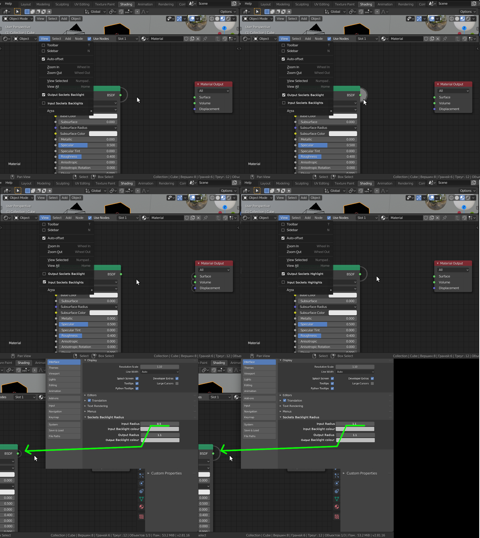Image resolution: width=480 pixels, height=538 pixels.
Task: Open Save & Load in Preferences with Input Radius 0.5
Action: coord(64,431)
